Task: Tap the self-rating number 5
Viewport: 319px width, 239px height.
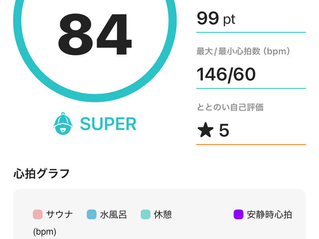Action: coord(224,130)
